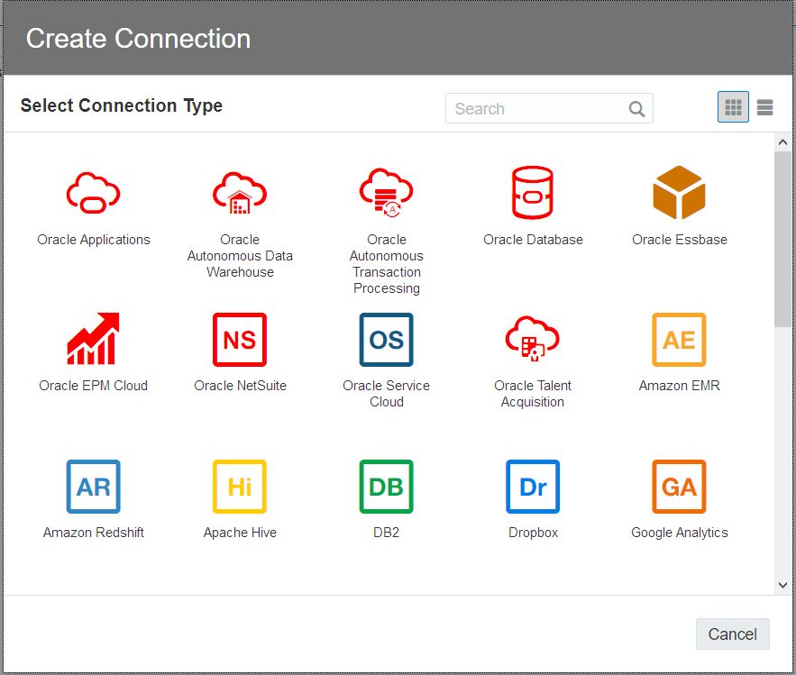Image resolution: width=796 pixels, height=675 pixels.
Task: Select the Dropbox connection icon
Action: [532, 487]
